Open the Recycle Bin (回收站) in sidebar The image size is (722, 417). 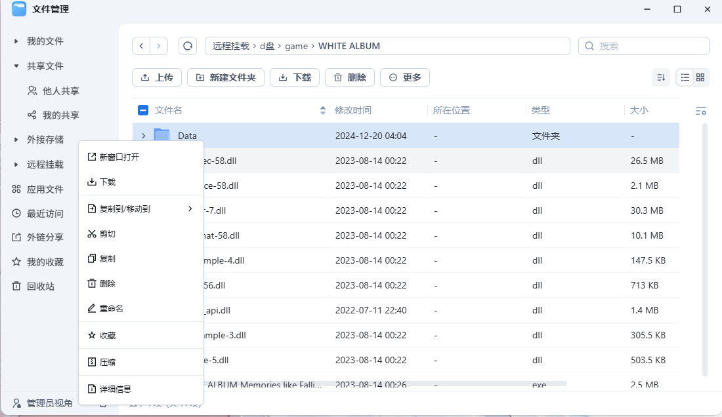40,287
